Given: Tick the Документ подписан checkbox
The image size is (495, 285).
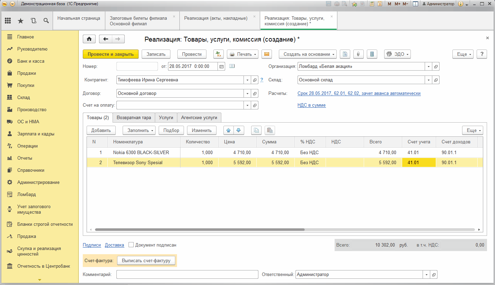Looking at the screenshot, I should pos(131,245).
